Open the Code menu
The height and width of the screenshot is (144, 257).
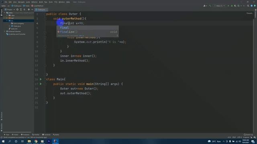(x=28, y=2)
